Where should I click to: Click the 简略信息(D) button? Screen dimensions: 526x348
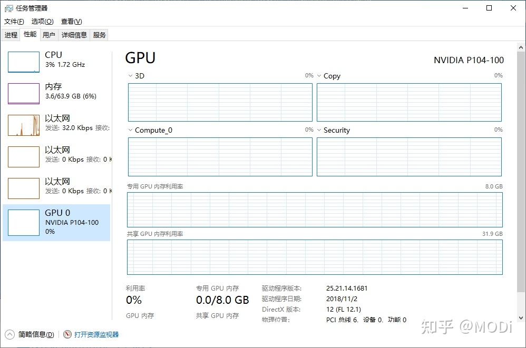pyautogui.click(x=36, y=334)
